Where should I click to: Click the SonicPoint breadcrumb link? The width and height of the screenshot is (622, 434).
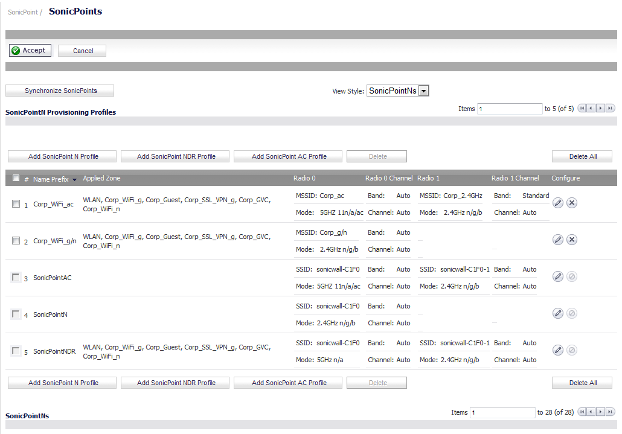[x=22, y=12]
